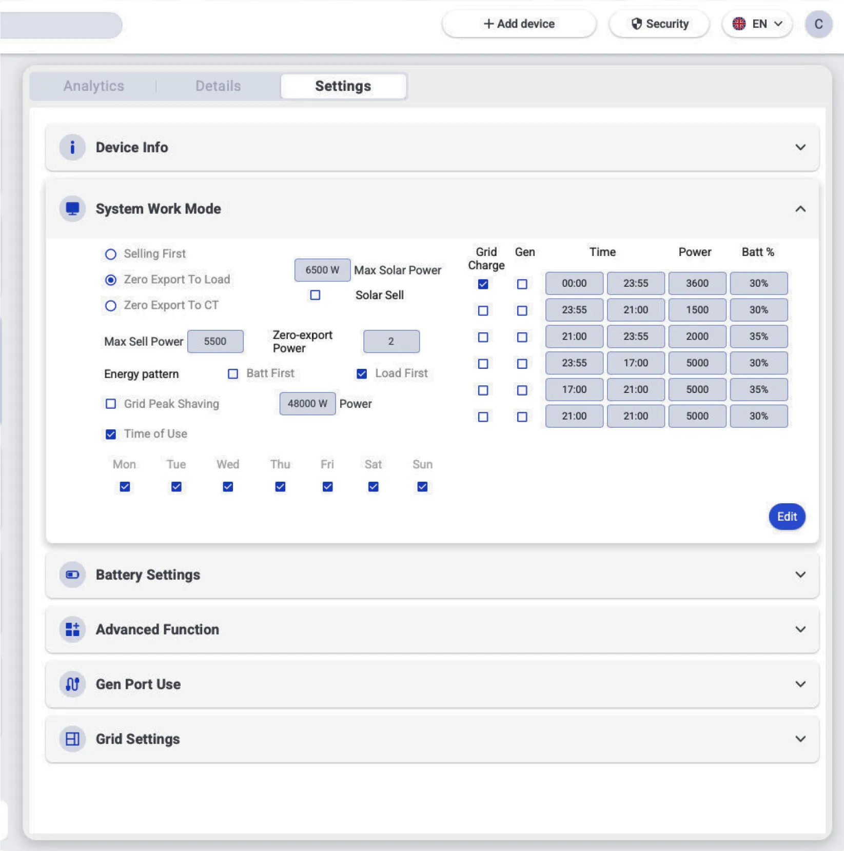
Task: Expand the Gen Port Use section
Action: click(x=800, y=684)
